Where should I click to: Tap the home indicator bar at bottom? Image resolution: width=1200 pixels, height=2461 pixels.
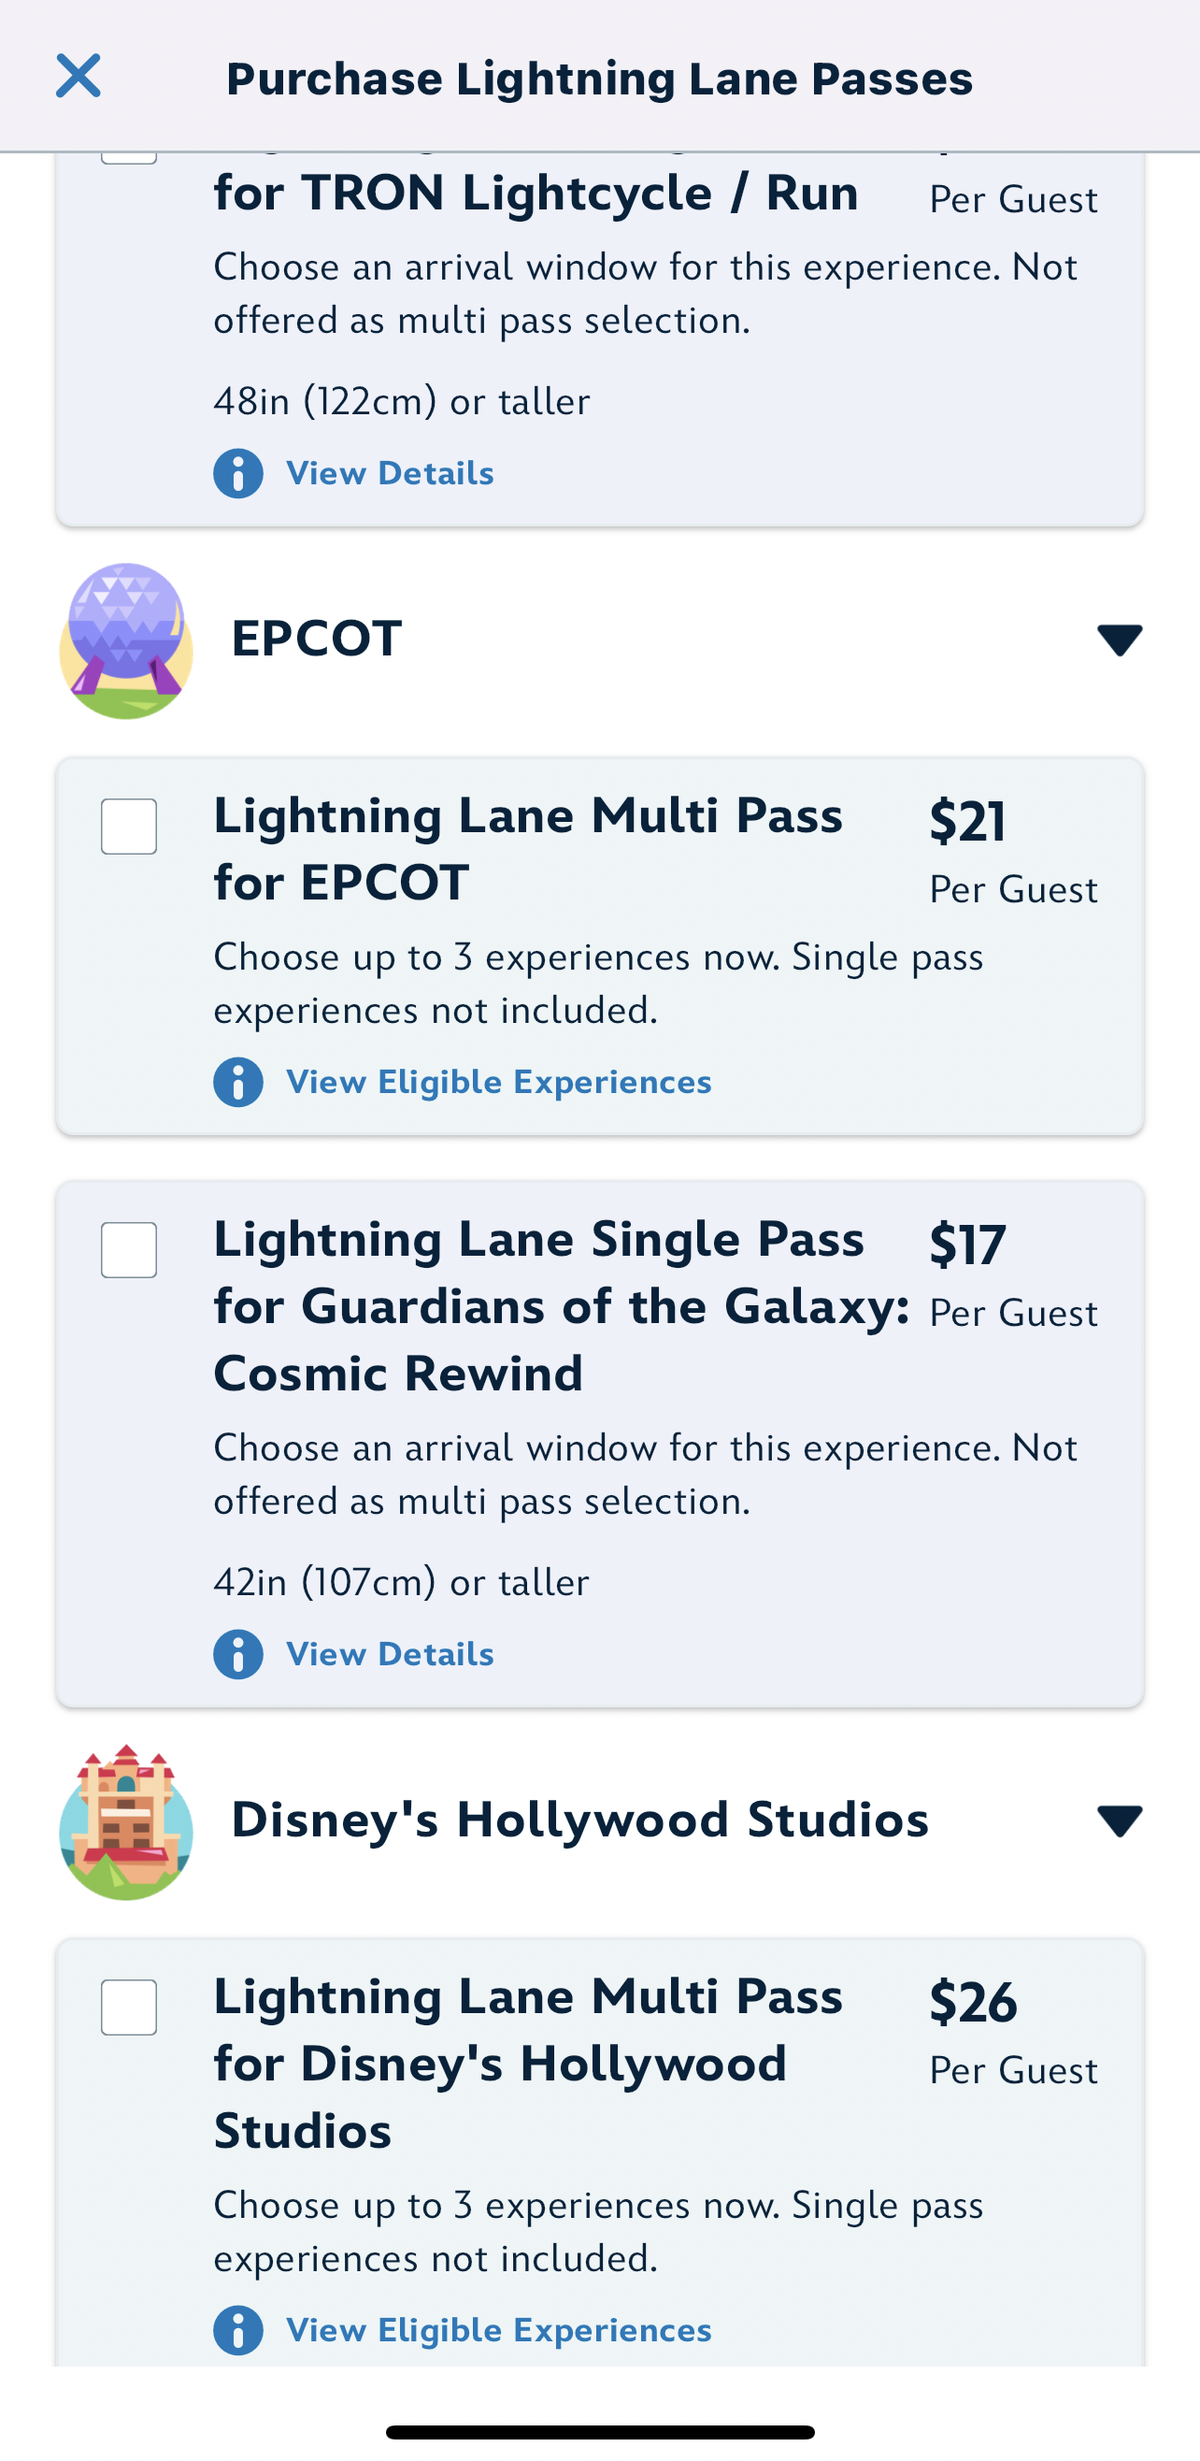pos(599,2431)
